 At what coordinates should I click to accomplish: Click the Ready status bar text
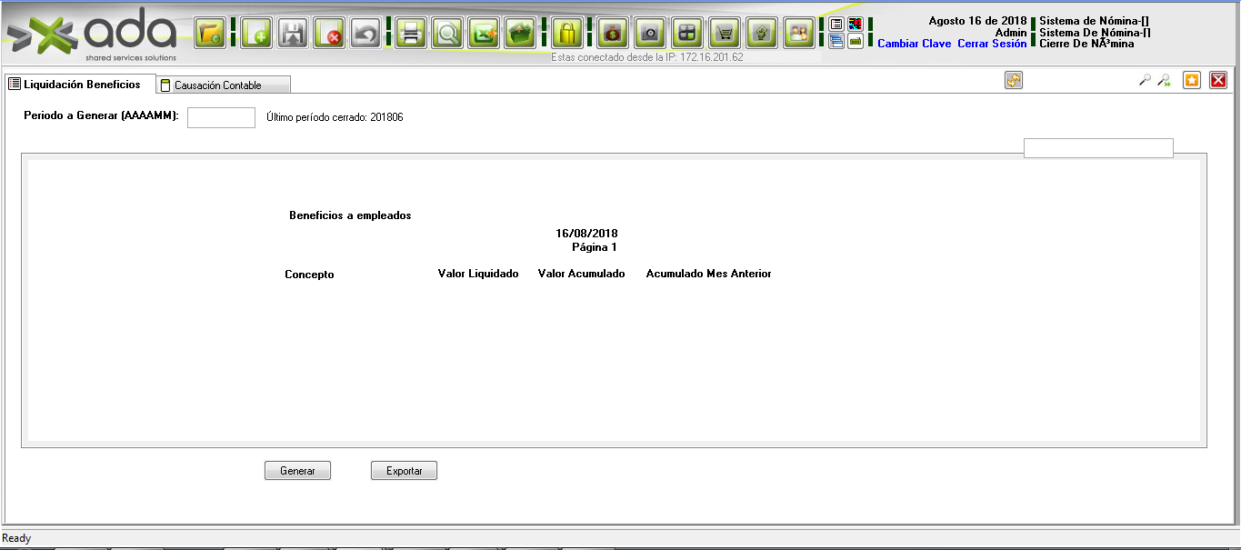[x=16, y=538]
